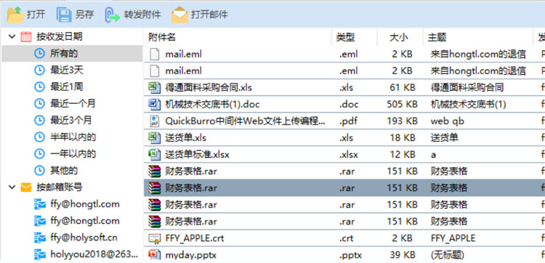Click the clock icon next to 最近3天
Screen dimensions: 545x263
(x=40, y=70)
